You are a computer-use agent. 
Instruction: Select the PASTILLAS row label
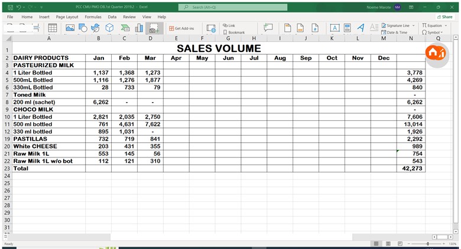pos(49,139)
